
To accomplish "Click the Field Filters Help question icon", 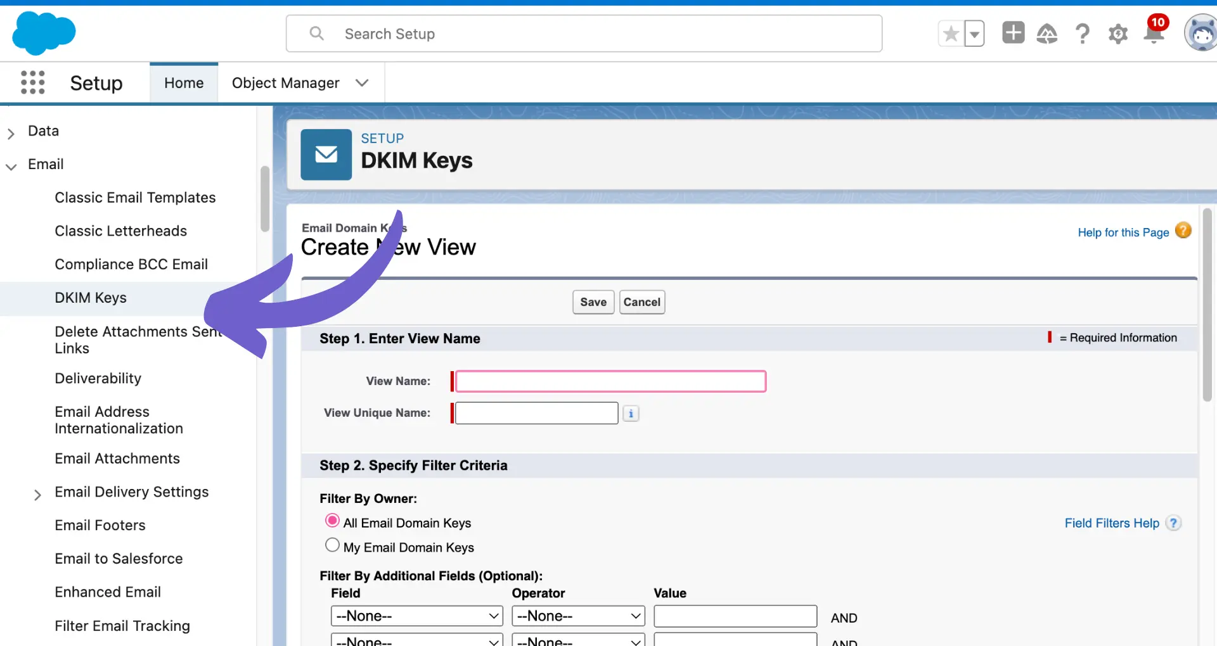I will click(x=1174, y=523).
